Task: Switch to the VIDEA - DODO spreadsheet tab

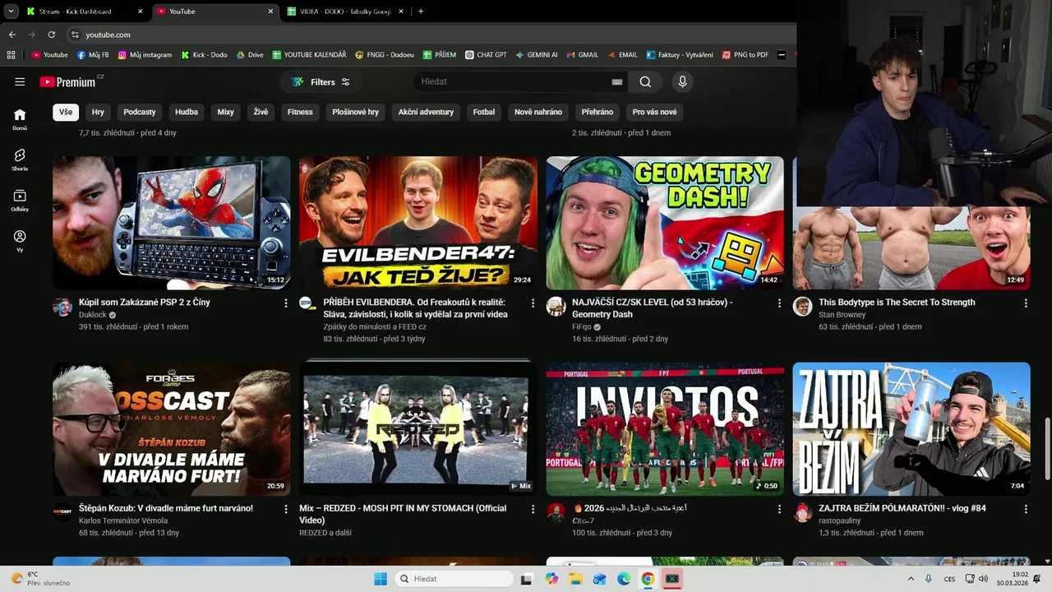Action: pos(344,12)
